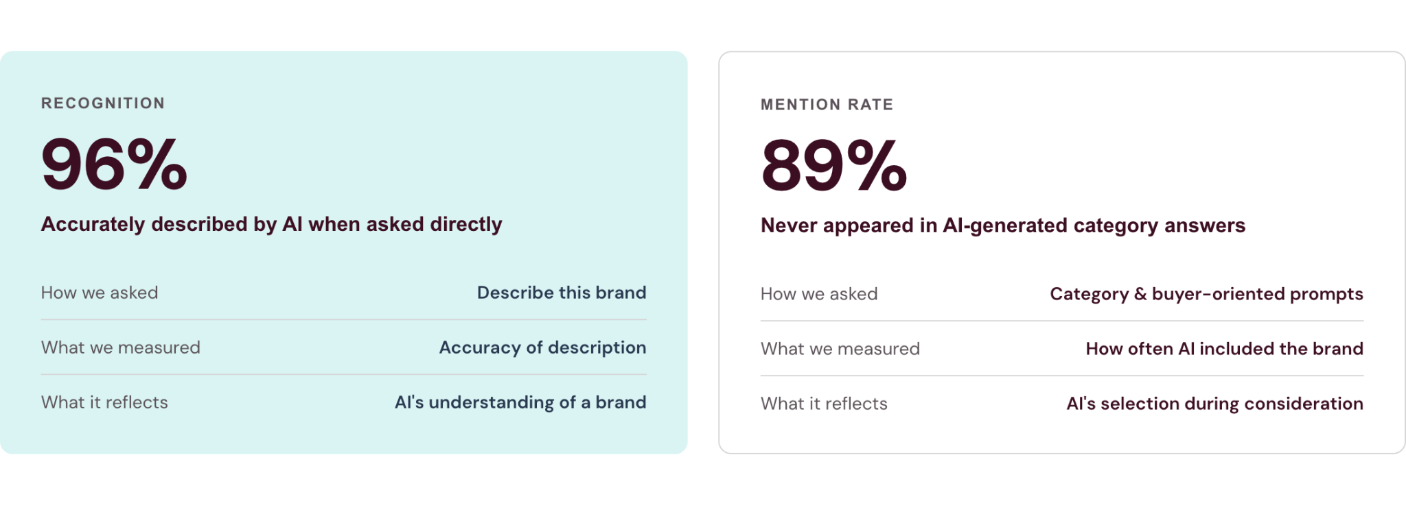Click 'How often AI included the brand'
The width and height of the screenshot is (1406, 505).
1225,349
